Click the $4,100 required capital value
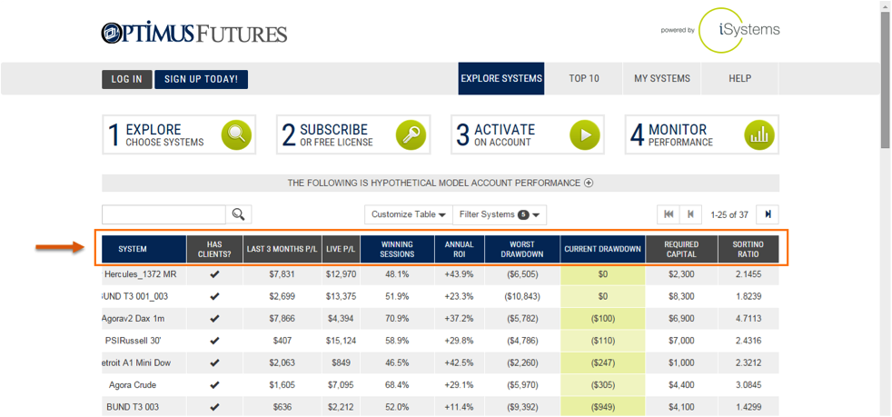Screen dimensions: 892x417 click(681, 407)
